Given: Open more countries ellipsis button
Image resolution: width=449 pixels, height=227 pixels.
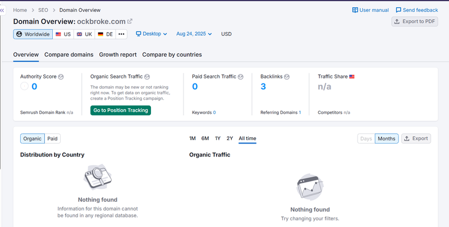Looking at the screenshot, I should click(x=121, y=34).
